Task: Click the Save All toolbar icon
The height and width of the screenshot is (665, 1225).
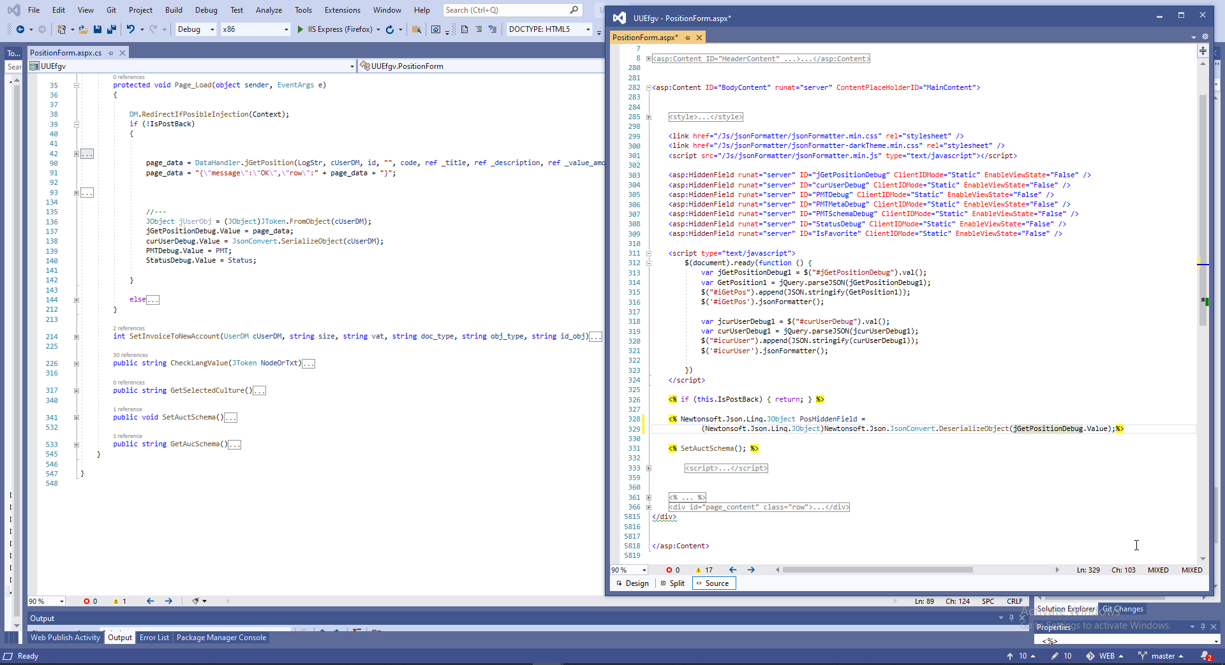Action: (x=112, y=29)
